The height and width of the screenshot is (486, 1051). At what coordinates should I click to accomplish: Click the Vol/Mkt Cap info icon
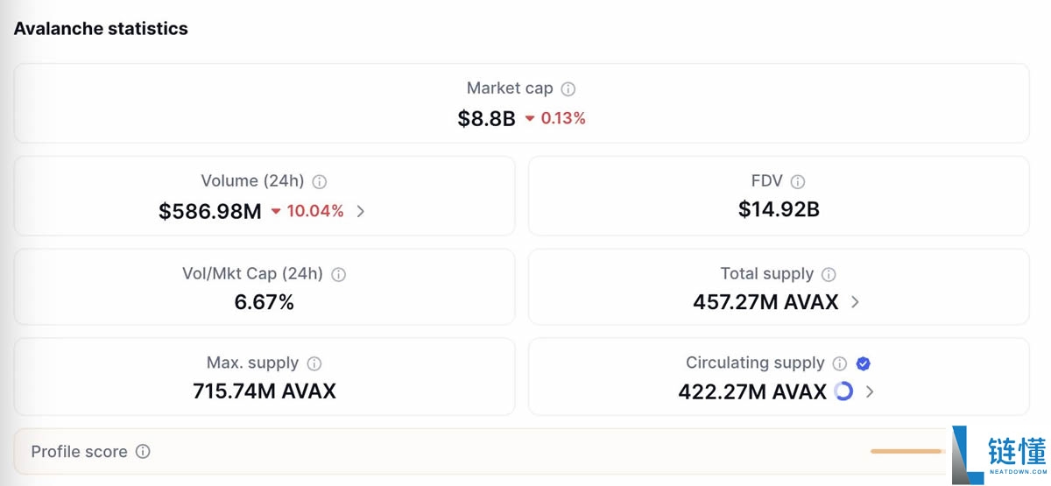(x=339, y=274)
